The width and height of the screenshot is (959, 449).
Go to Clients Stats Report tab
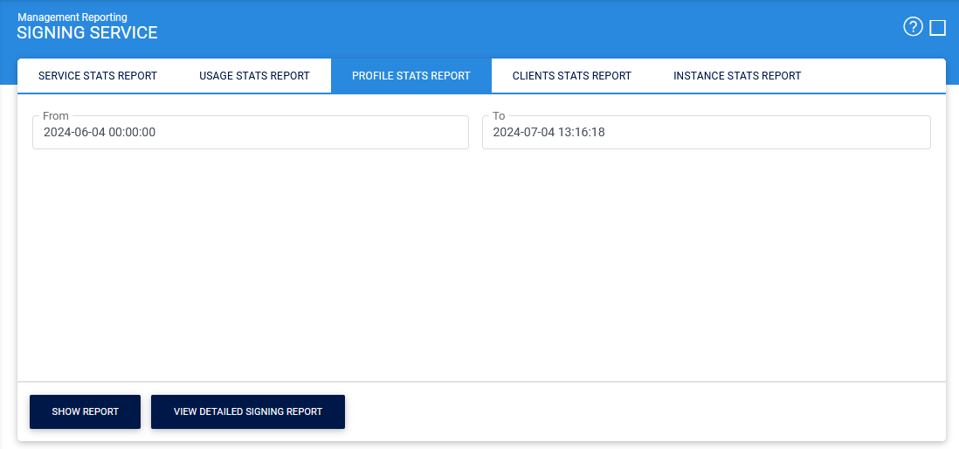571,76
